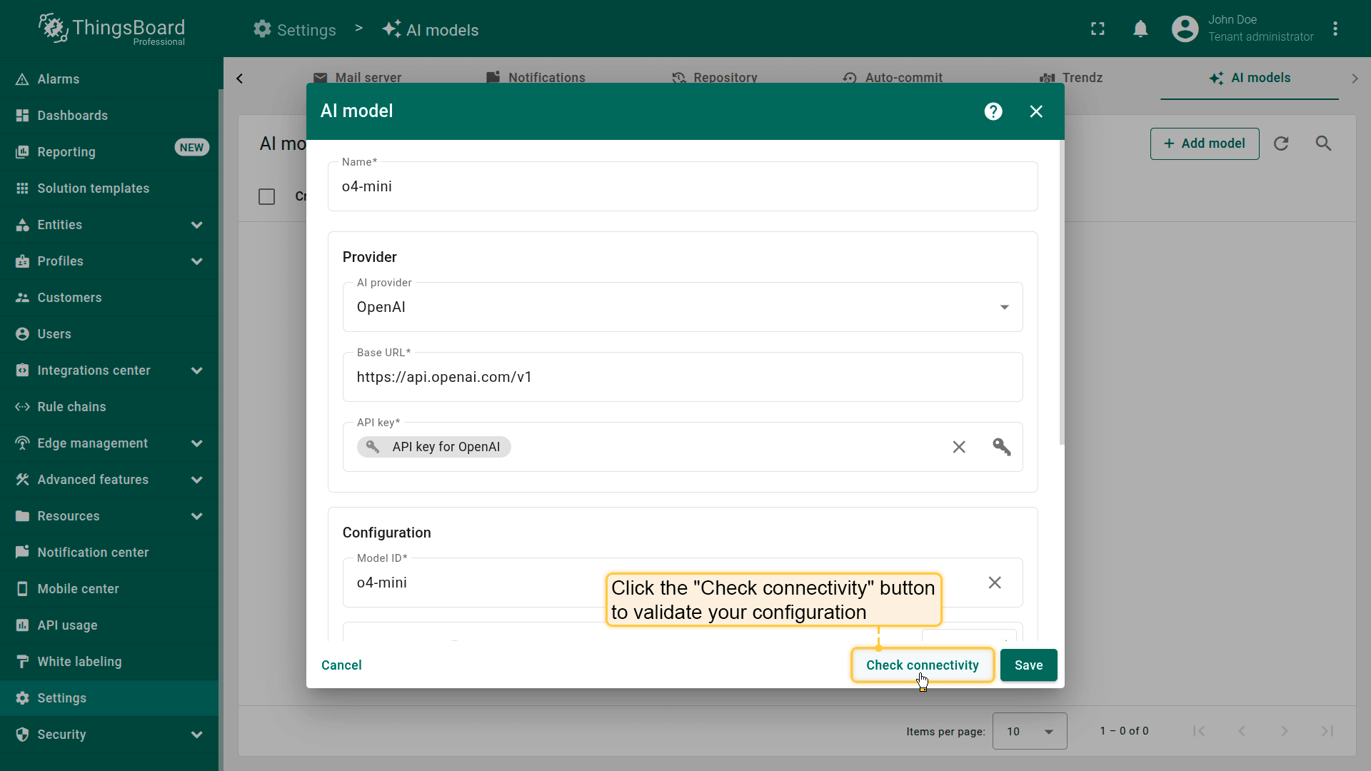The height and width of the screenshot is (771, 1371).
Task: Click the search magnifier icon
Action: tap(1323, 143)
